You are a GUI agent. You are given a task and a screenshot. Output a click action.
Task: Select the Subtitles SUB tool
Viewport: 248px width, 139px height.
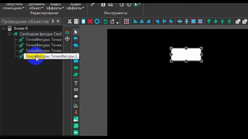(x=76, y=90)
